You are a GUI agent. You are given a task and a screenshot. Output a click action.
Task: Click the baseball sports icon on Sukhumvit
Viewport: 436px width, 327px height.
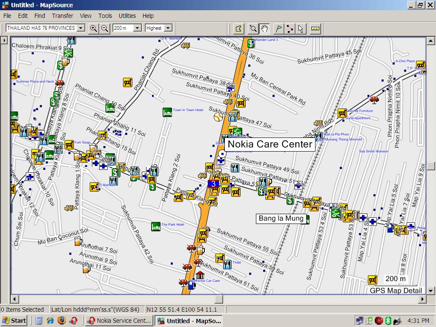(218, 117)
